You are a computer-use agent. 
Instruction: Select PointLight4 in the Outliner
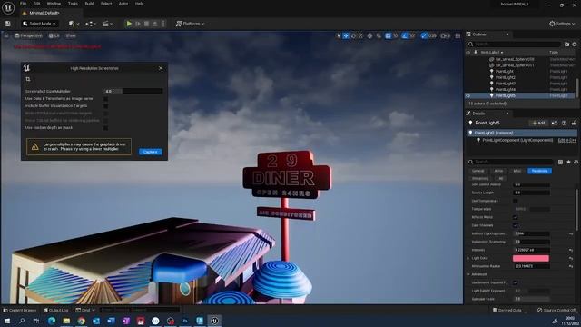pyautogui.click(x=506, y=89)
